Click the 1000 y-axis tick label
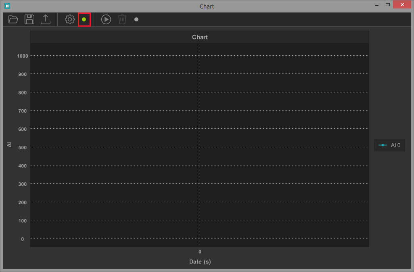This screenshot has height=272, width=414. [x=23, y=56]
